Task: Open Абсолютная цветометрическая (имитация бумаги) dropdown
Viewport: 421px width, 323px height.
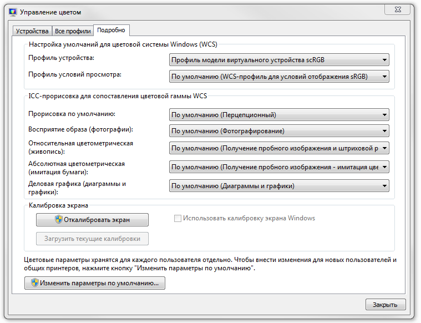Action: pos(279,167)
